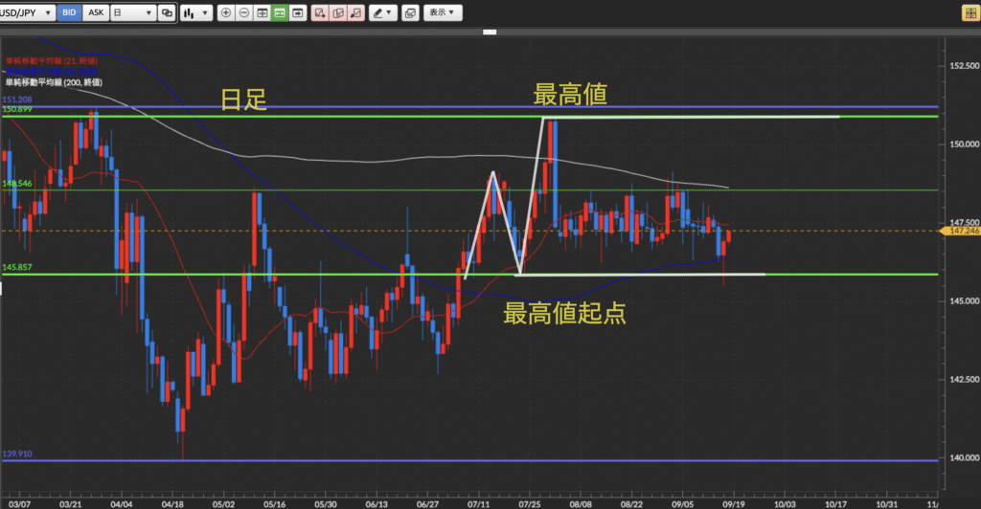Click the orange grid icon in top-right corner
981x509 pixels.
tap(970, 12)
